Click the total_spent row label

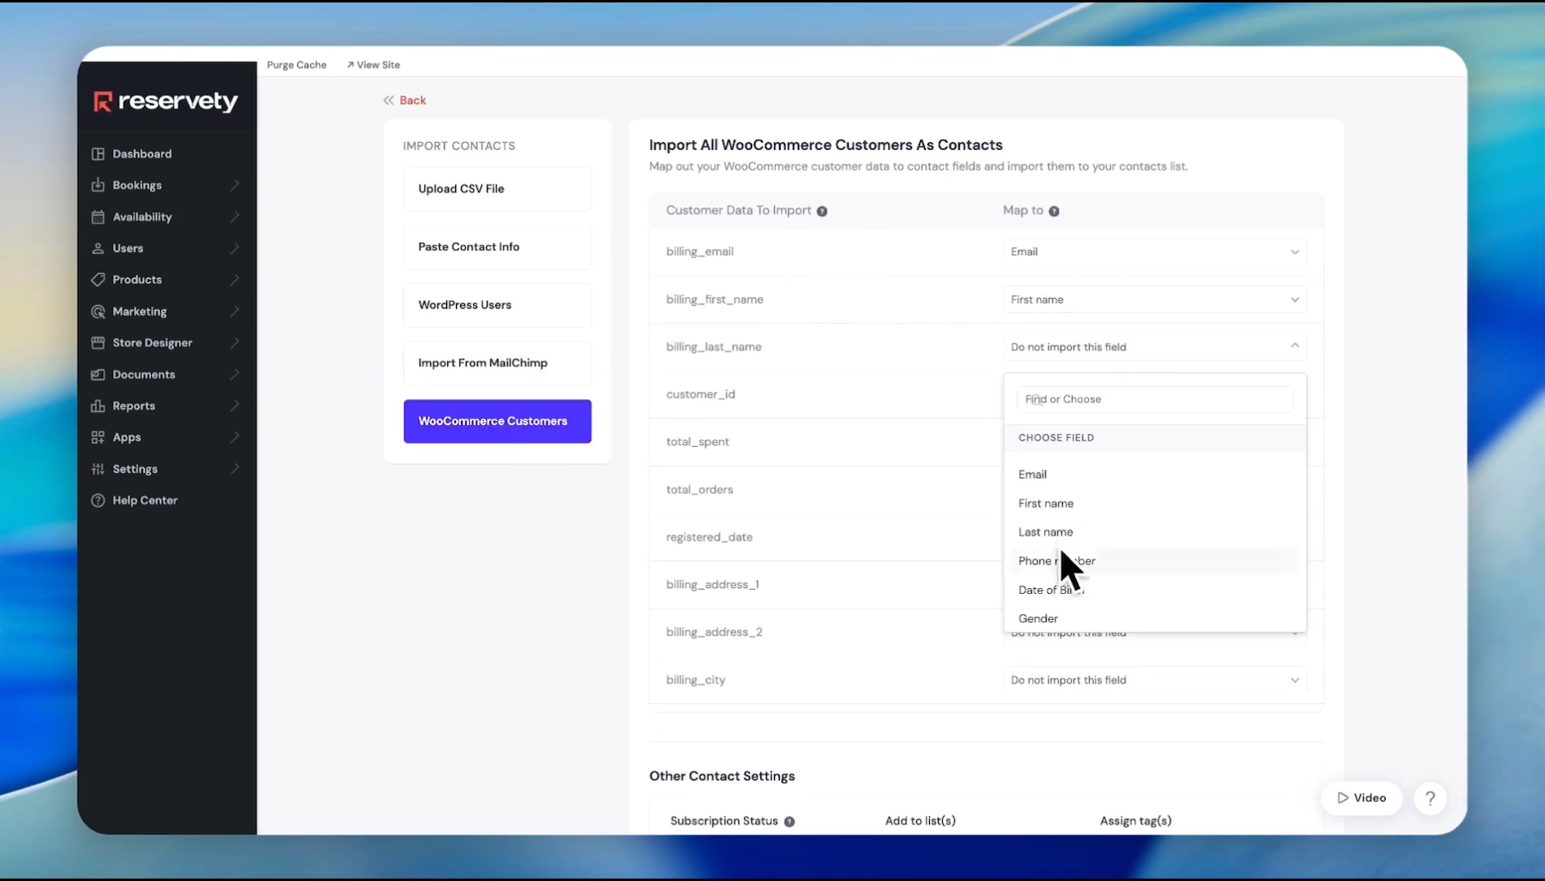[697, 442]
